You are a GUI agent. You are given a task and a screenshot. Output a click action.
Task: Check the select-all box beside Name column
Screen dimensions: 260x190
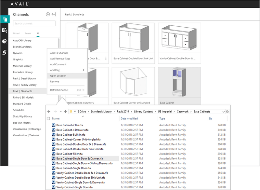(x=49, y=119)
